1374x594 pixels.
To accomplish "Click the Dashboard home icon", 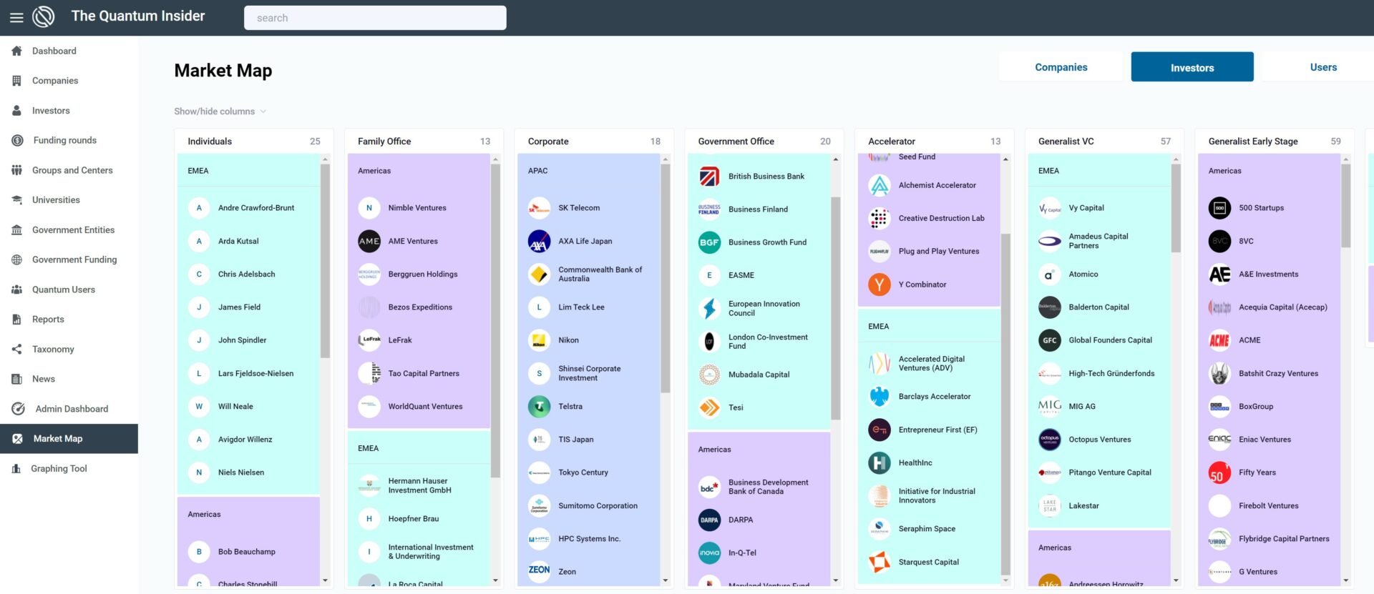I will [x=16, y=51].
